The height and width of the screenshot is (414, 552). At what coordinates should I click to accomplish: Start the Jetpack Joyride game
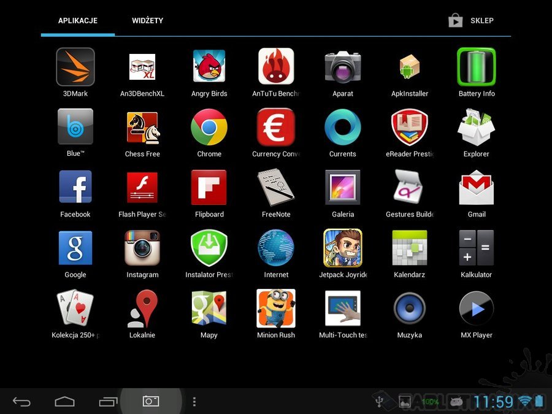point(343,248)
